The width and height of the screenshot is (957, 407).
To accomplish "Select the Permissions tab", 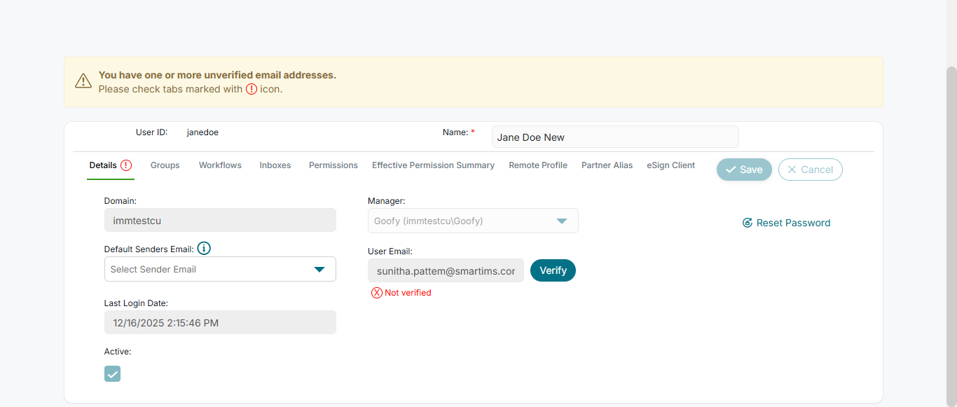I will (333, 165).
